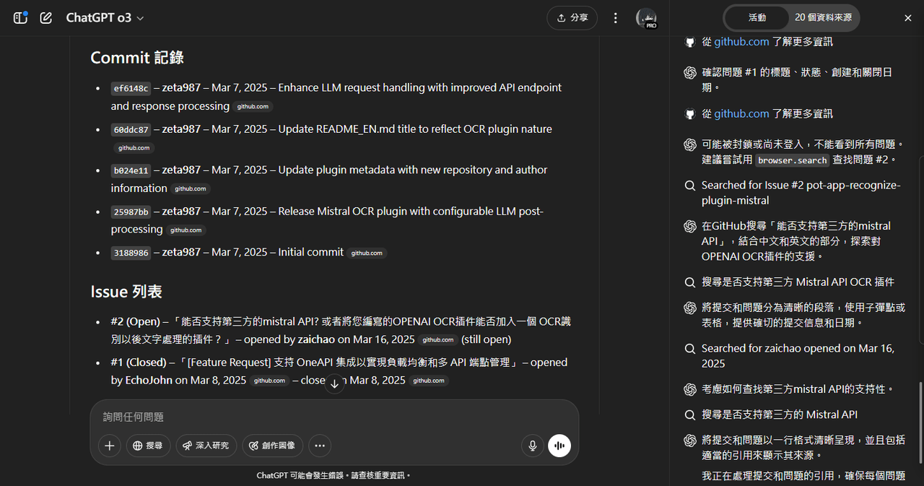Screen dimensions: 924x486
Task: Select the 創作圖像 image creation tool
Action: (x=272, y=446)
